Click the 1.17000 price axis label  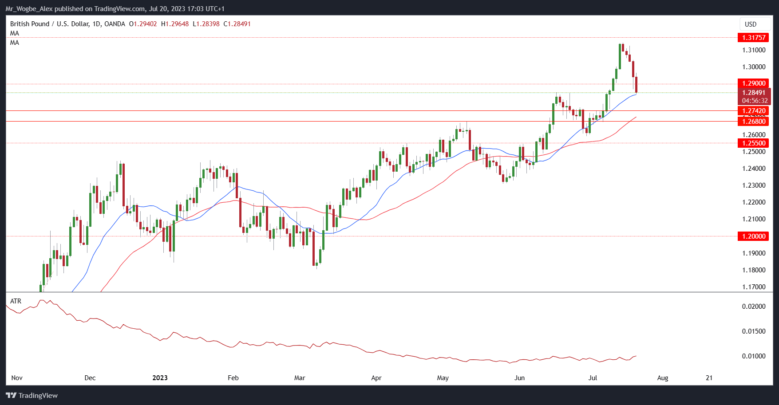(754, 287)
